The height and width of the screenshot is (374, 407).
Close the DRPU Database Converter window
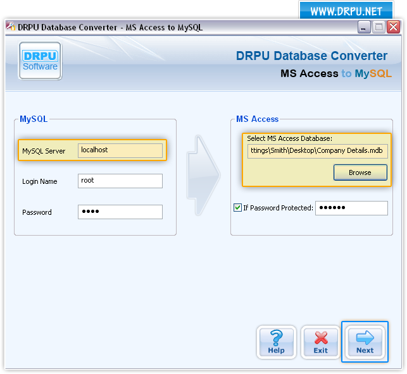393,27
